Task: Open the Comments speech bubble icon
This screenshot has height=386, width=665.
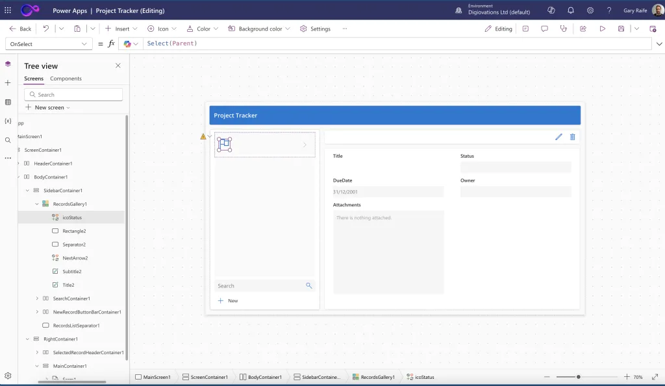Action: tap(544, 29)
